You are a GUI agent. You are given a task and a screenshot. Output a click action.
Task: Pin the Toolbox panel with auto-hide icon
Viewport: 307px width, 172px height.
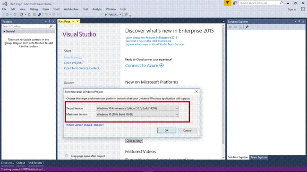50,22
